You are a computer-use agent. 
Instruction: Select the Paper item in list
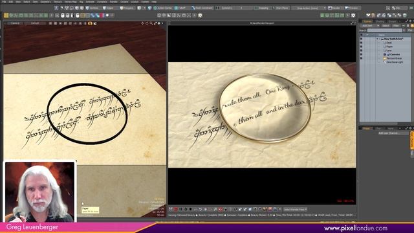pyautogui.click(x=389, y=47)
